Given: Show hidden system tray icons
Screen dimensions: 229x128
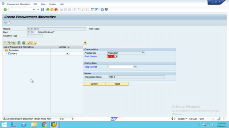Looking at the screenshot, I should point(199,125).
